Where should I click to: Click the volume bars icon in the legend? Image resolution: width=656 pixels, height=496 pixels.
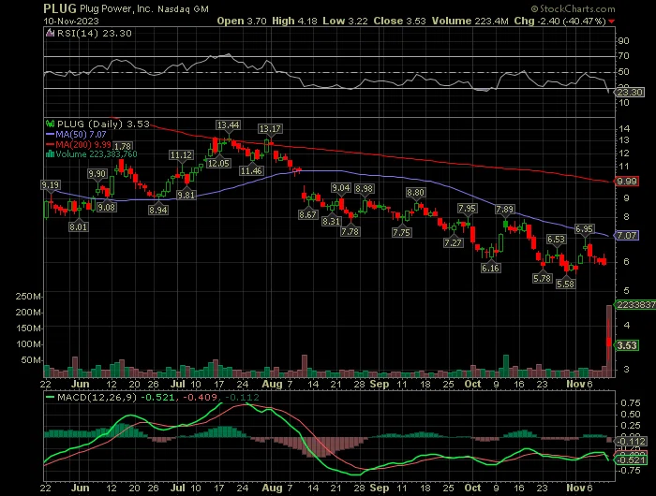point(50,154)
